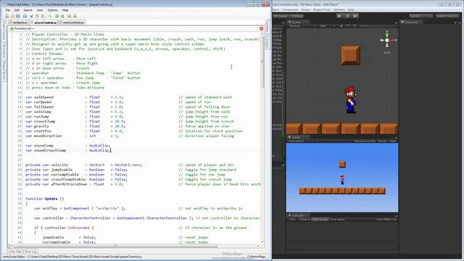The height and width of the screenshot is (261, 464).
Task: Click the Find binoculars icon in editor toolbar
Action: click(70, 16)
